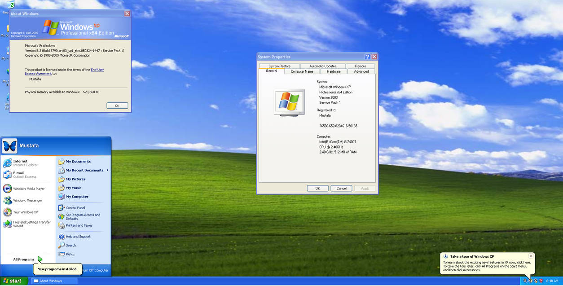The image size is (563, 286).
Task: Switch to the Hardware tab
Action: [x=333, y=71]
